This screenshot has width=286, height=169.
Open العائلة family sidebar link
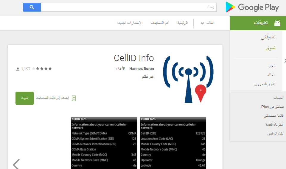coord(271,75)
